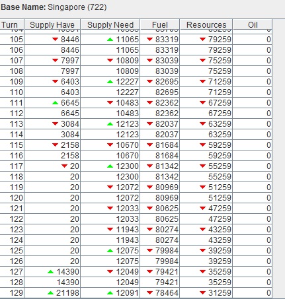This screenshot has height=299, width=285.
Task: Click the Fuel column header
Action: click(x=160, y=24)
